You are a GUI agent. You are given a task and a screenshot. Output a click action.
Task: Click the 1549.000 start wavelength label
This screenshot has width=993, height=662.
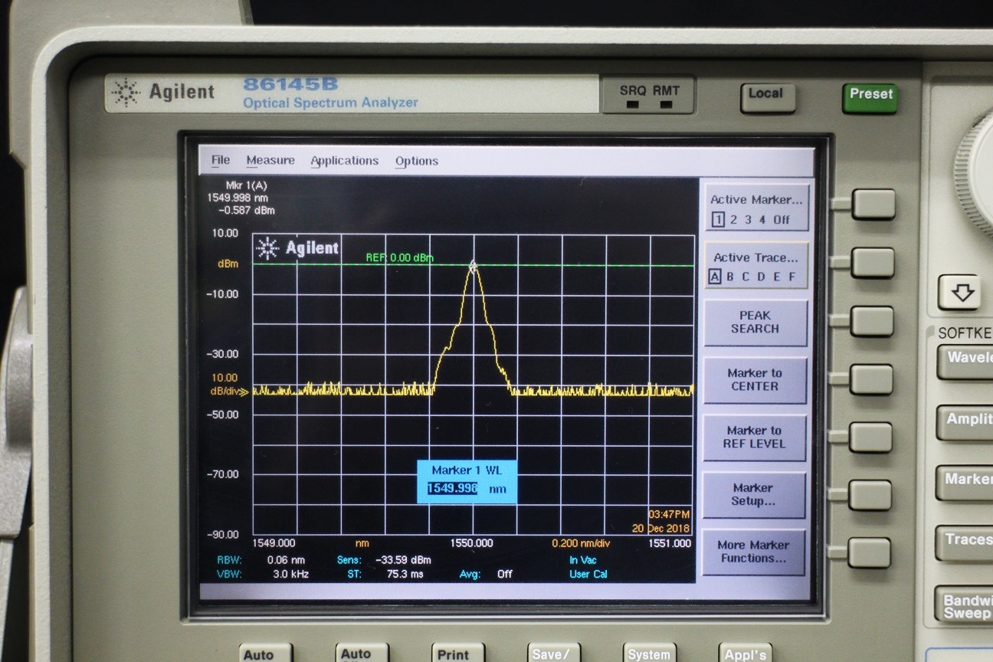click(x=274, y=542)
